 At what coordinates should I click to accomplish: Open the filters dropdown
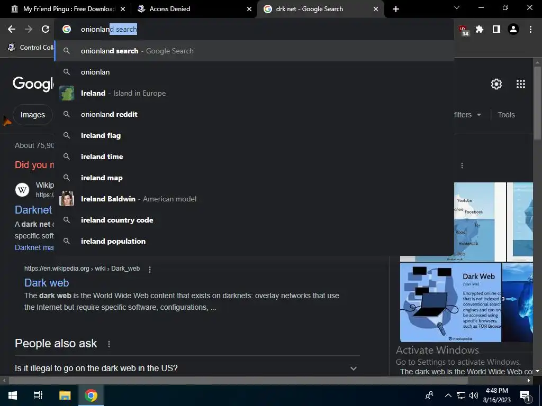tap(467, 115)
